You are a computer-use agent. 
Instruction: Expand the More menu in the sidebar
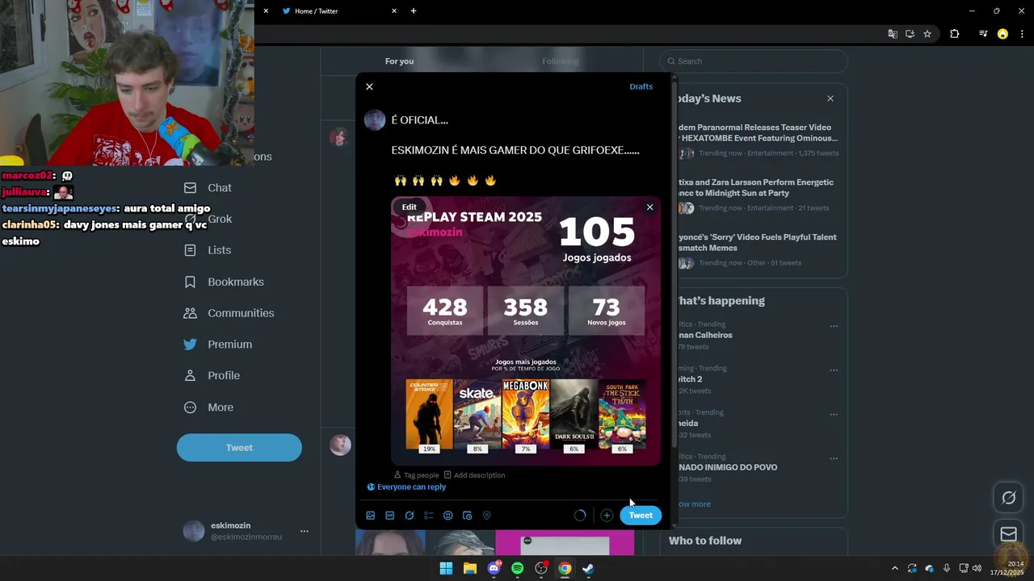coord(209,408)
